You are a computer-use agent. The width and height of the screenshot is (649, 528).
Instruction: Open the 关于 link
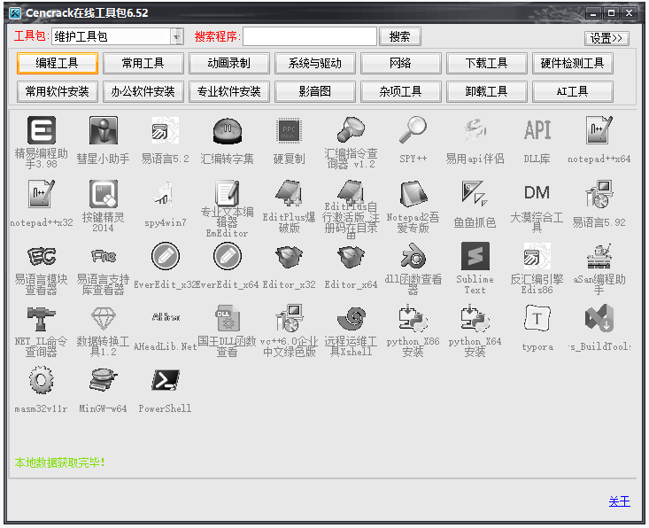pyautogui.click(x=619, y=501)
